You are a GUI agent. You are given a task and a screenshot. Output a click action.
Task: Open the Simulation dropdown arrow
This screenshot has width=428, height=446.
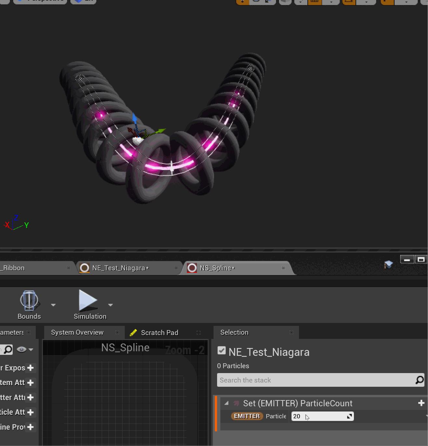(x=110, y=305)
